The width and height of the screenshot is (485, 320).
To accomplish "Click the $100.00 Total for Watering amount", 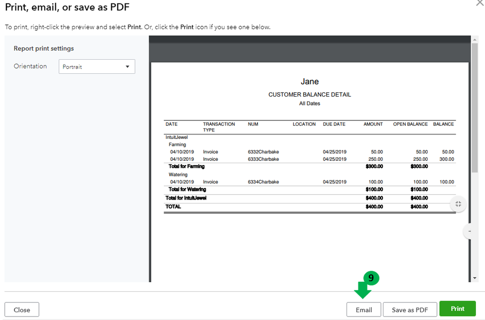I will (374, 189).
